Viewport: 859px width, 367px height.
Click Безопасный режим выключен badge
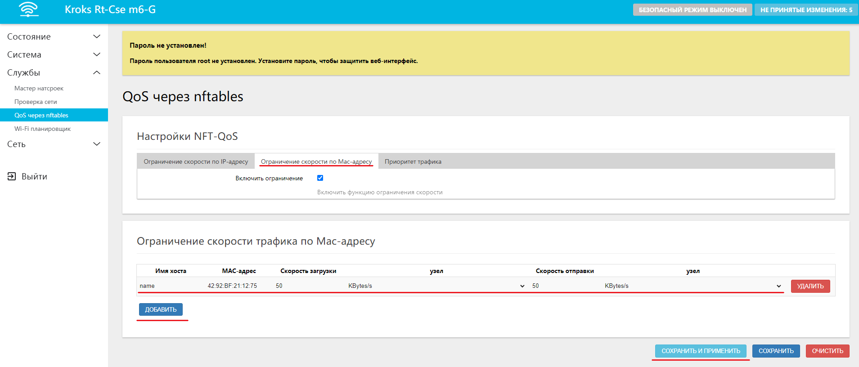[x=693, y=10]
